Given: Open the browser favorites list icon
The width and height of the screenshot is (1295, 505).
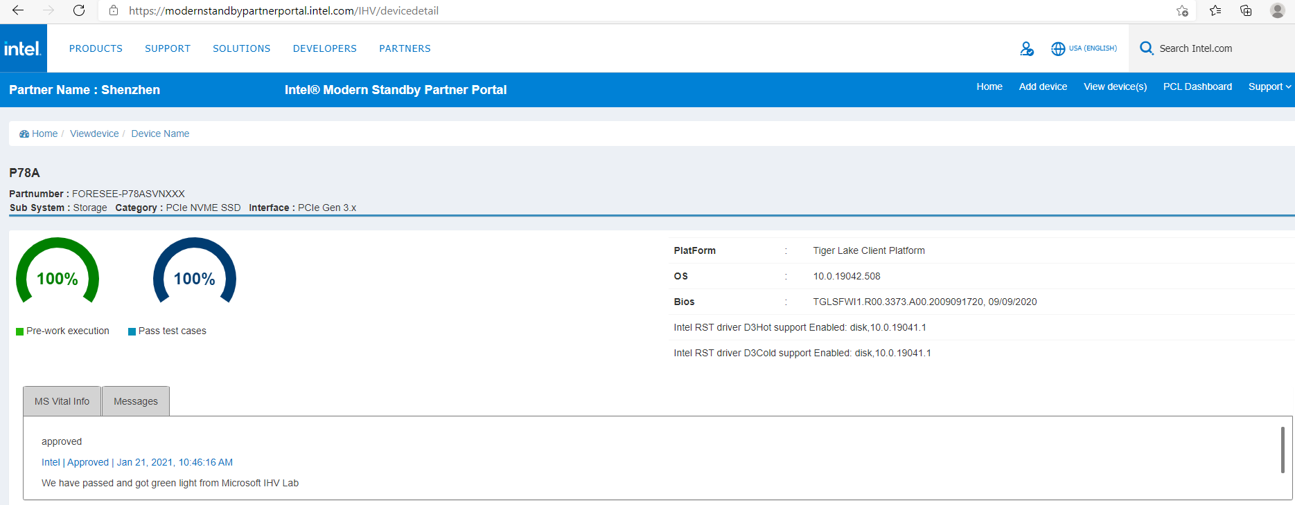Looking at the screenshot, I should pyautogui.click(x=1215, y=10).
